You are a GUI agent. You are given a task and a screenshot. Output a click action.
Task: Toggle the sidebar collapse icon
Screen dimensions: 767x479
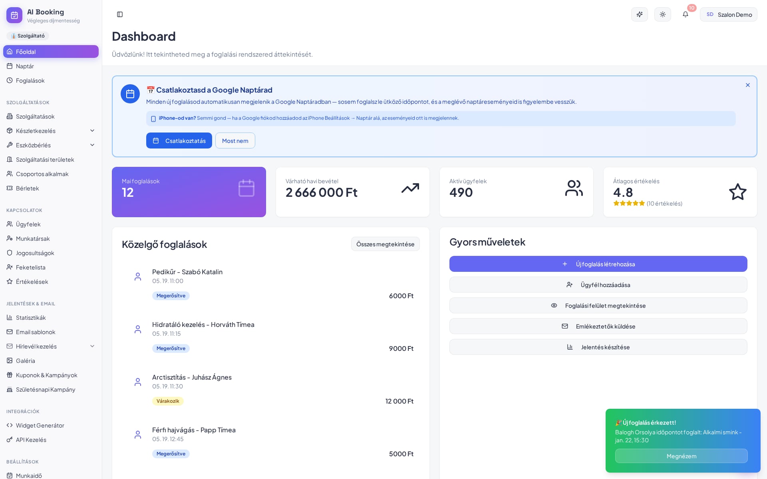pyautogui.click(x=120, y=14)
